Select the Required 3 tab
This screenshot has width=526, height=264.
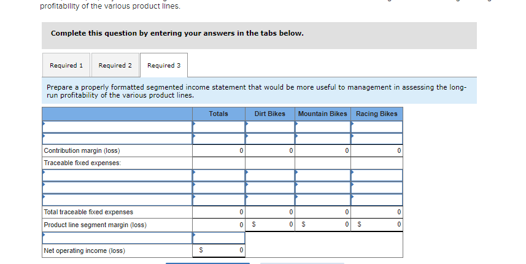point(164,65)
